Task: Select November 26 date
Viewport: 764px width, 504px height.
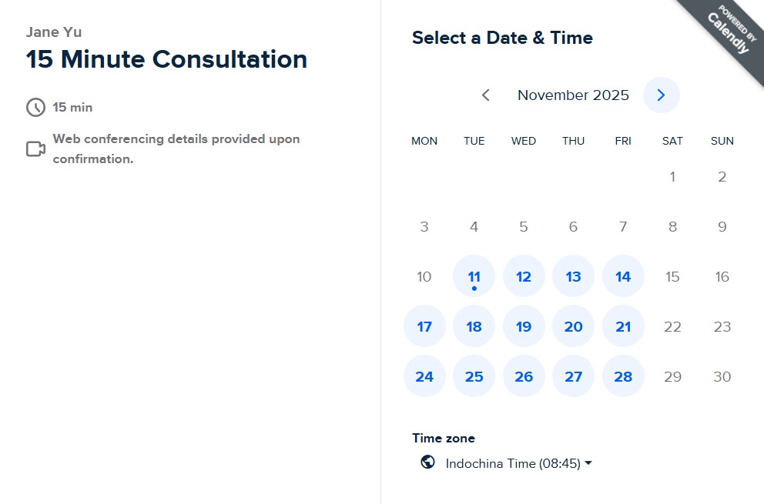Action: pos(524,376)
